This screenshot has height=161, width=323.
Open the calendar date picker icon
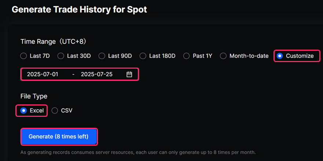[129, 74]
